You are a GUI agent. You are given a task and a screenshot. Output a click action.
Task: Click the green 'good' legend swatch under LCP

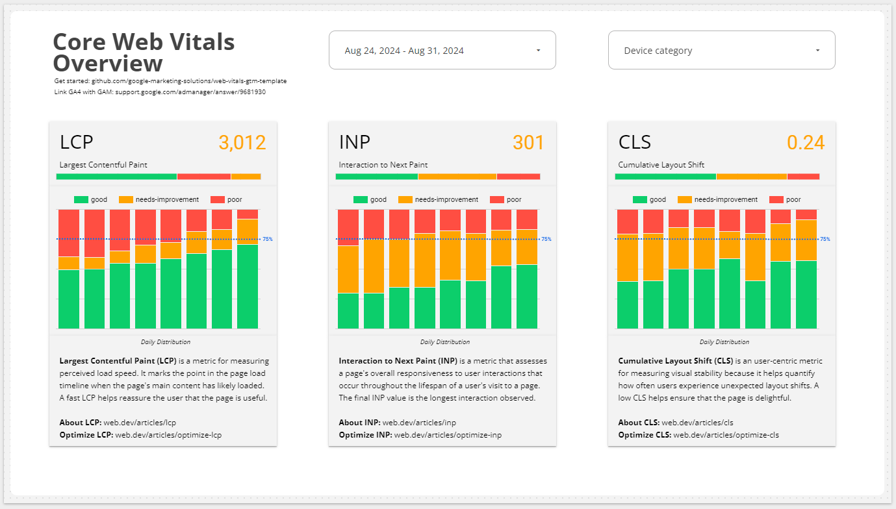click(x=81, y=199)
